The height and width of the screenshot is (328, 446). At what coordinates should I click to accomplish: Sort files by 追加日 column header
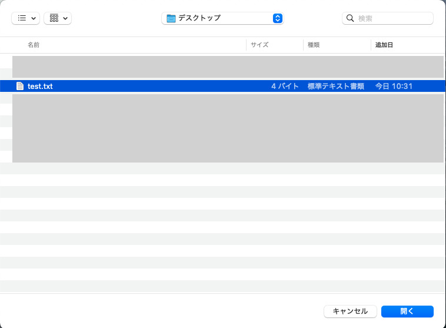(384, 45)
